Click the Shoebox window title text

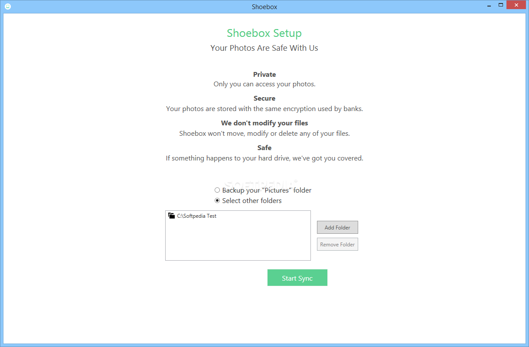tap(264, 7)
